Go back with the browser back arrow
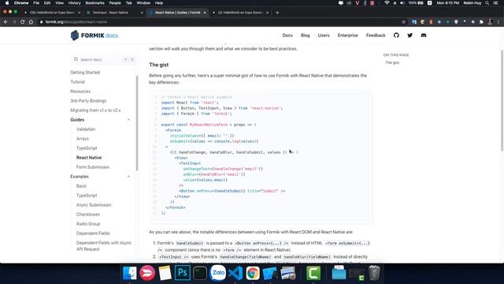504x284 pixels. [x=6, y=22]
